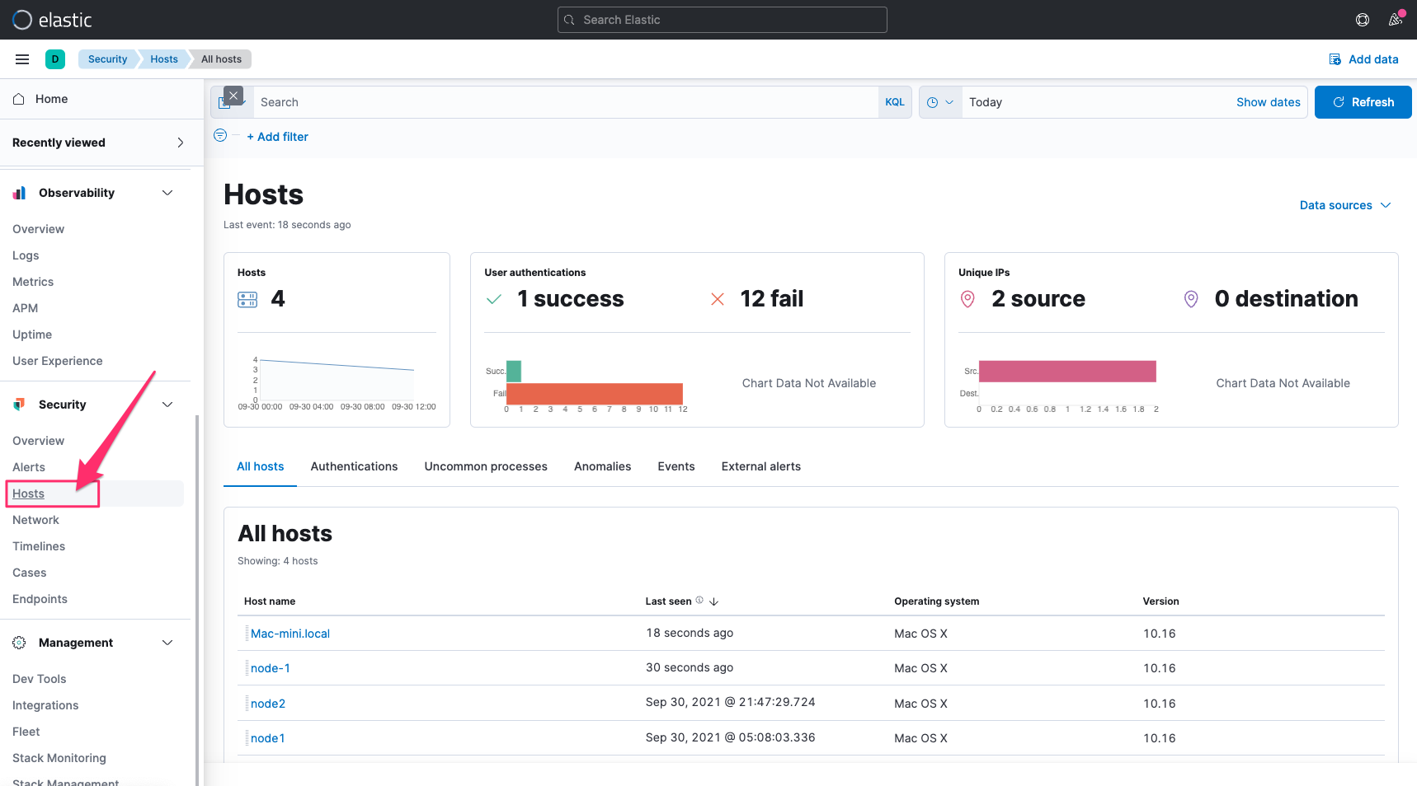The height and width of the screenshot is (786, 1417).
Task: Open the hamburger navigation menu
Action: coord(22,59)
